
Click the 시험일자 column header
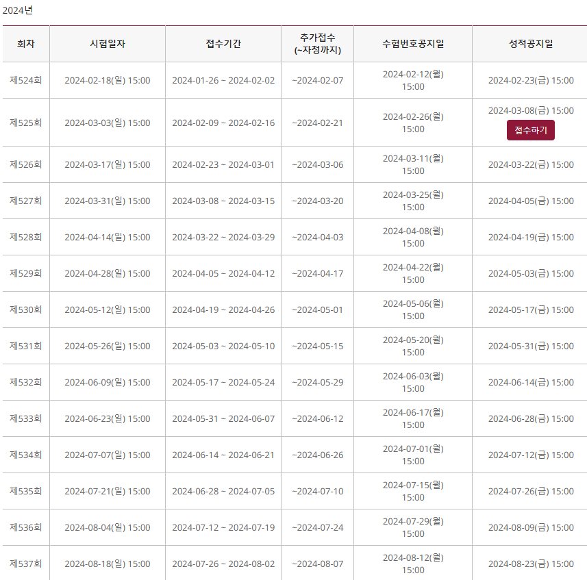click(x=108, y=44)
